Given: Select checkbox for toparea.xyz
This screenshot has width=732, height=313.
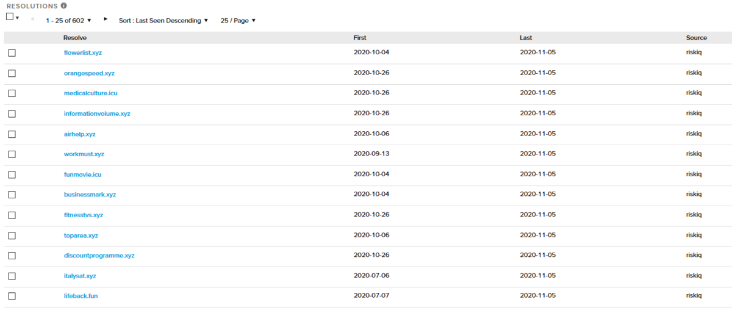Looking at the screenshot, I should pyautogui.click(x=12, y=236).
